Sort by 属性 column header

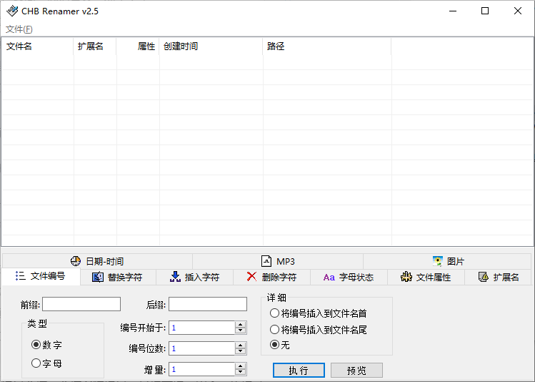tap(138, 46)
